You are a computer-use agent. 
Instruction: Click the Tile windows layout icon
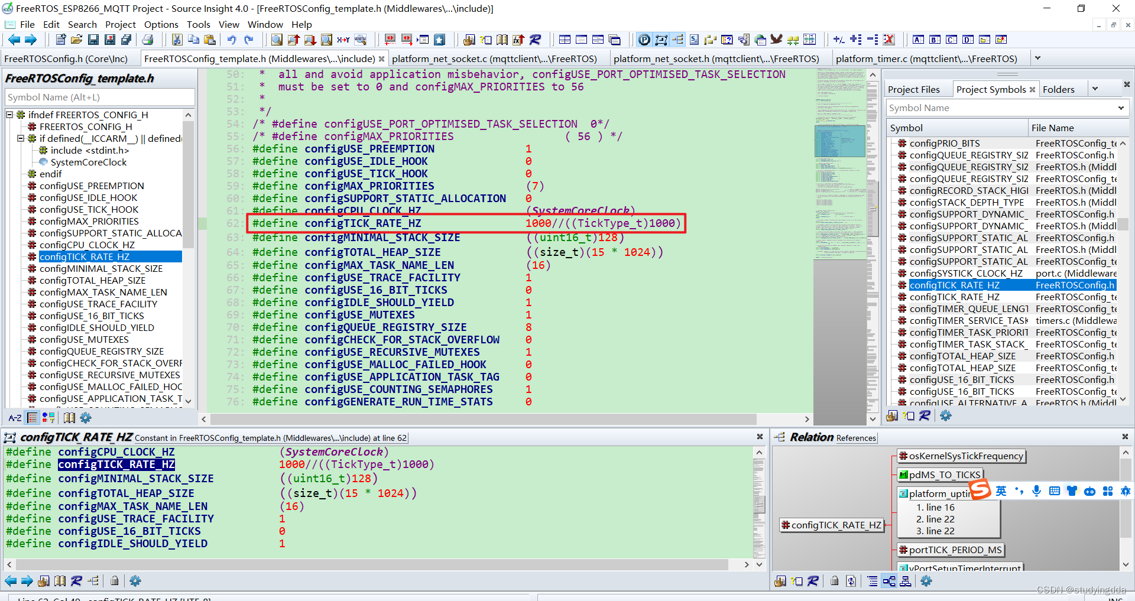(x=565, y=40)
